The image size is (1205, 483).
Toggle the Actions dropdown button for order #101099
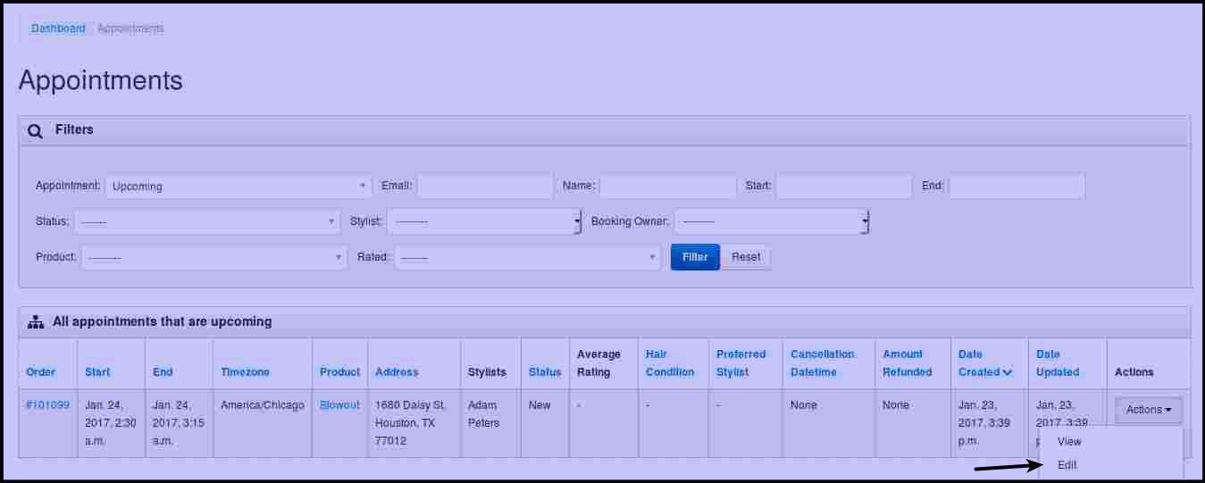pos(1149,410)
